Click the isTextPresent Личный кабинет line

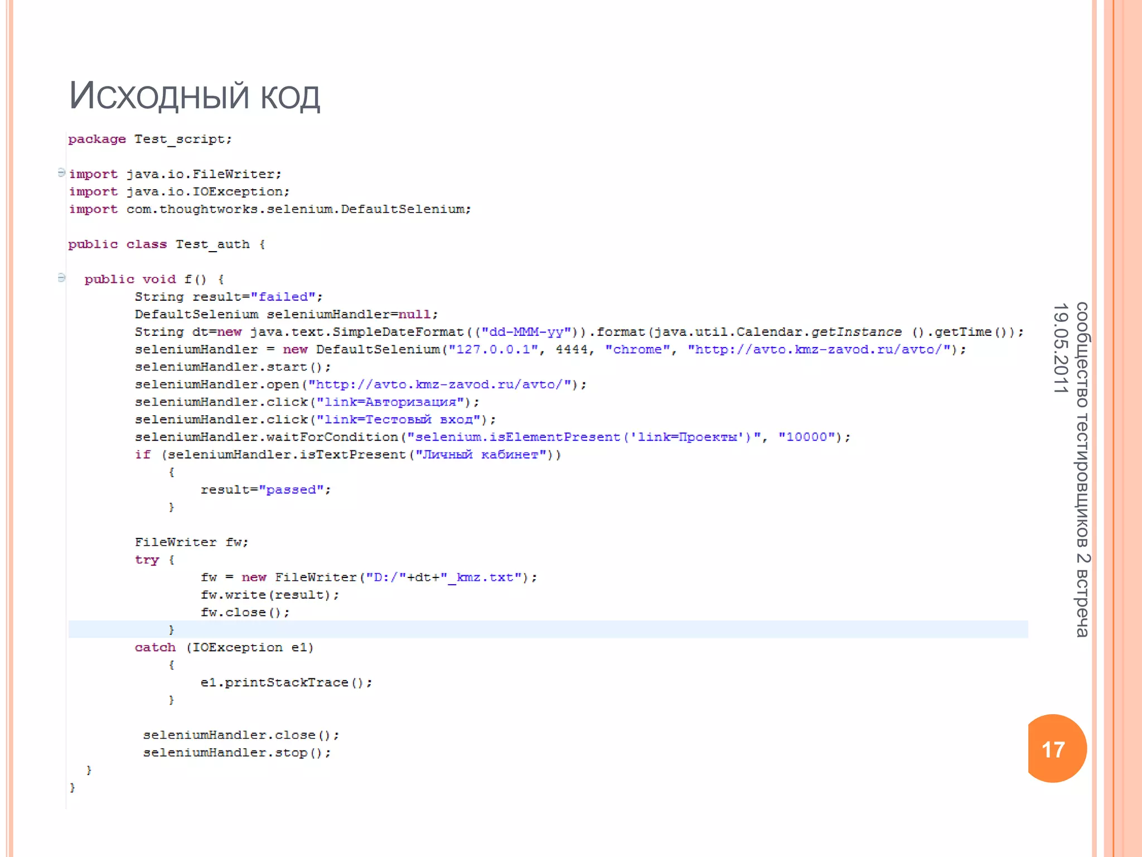[x=348, y=455]
